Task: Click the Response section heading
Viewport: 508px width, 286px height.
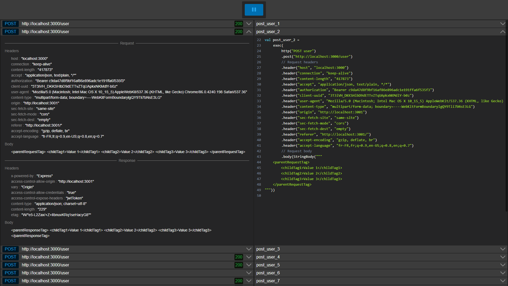Action: click(x=127, y=160)
